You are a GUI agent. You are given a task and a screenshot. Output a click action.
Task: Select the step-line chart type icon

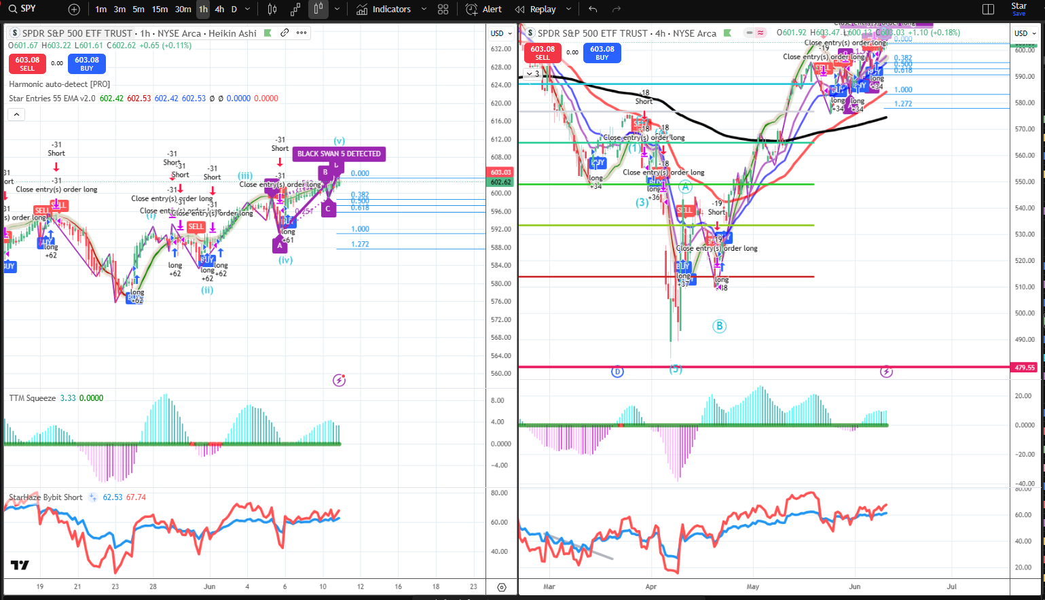295,10
